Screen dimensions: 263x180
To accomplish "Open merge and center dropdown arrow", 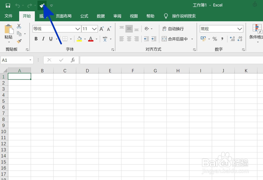I will point(192,39).
